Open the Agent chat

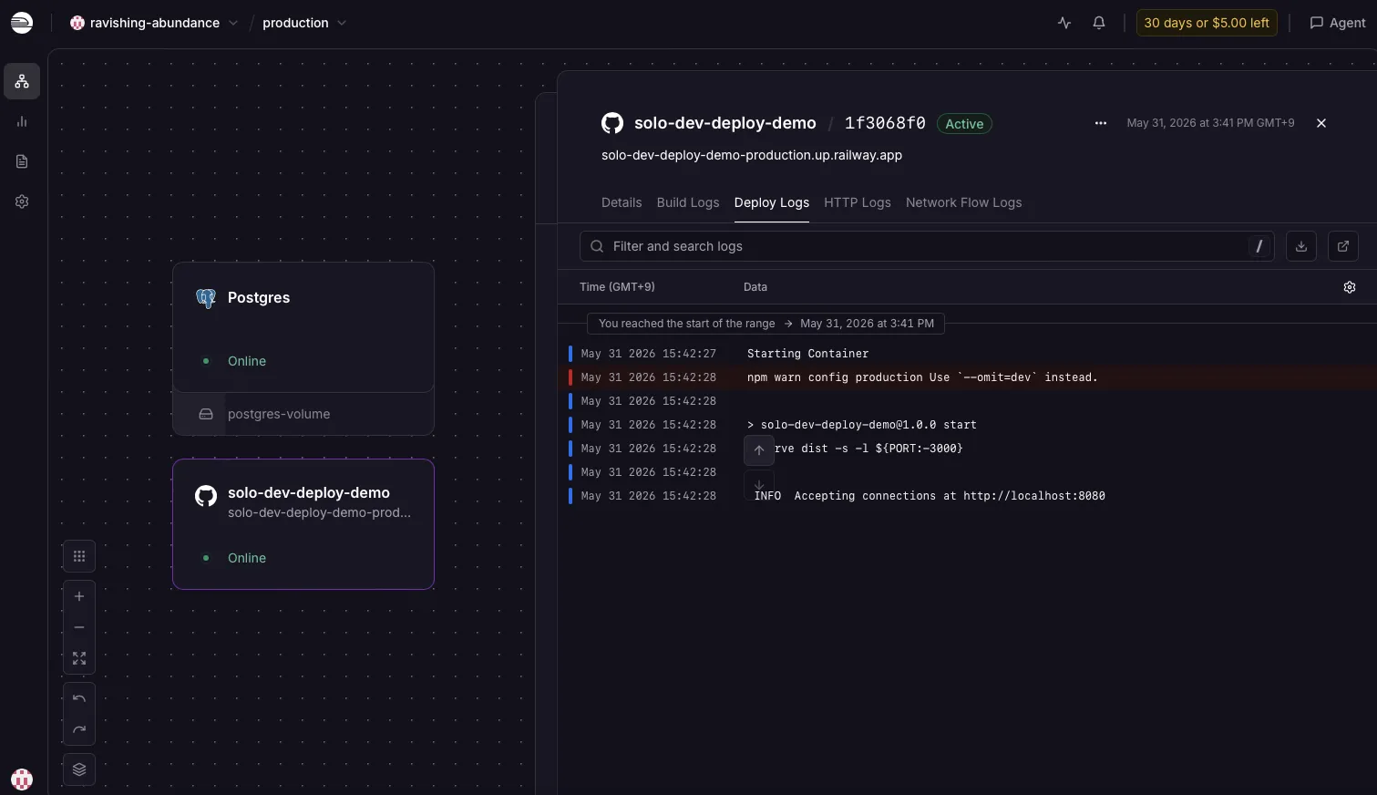tap(1338, 23)
